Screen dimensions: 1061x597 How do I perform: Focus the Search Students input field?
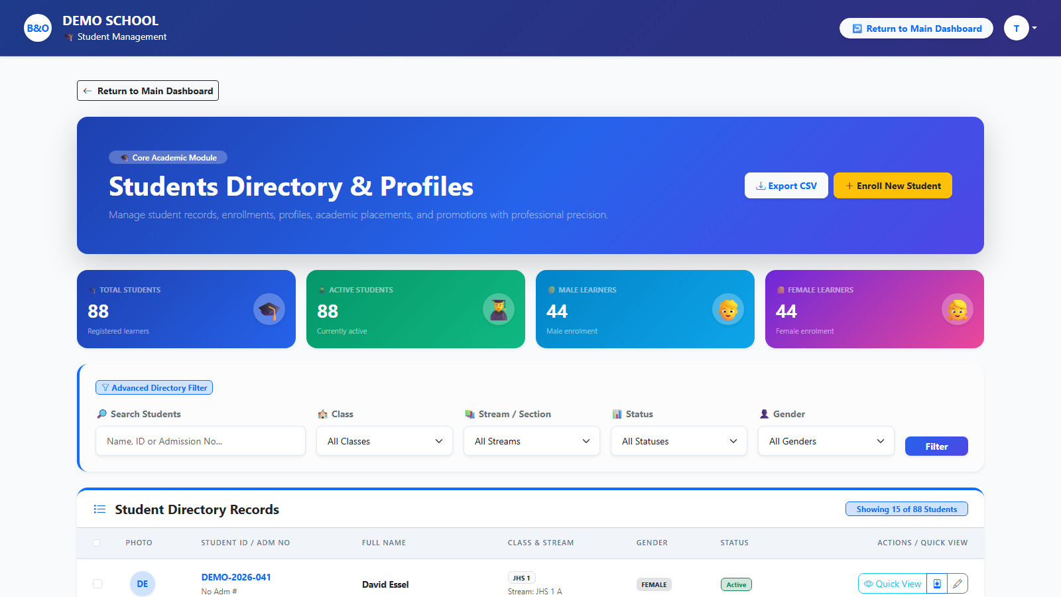click(x=200, y=441)
